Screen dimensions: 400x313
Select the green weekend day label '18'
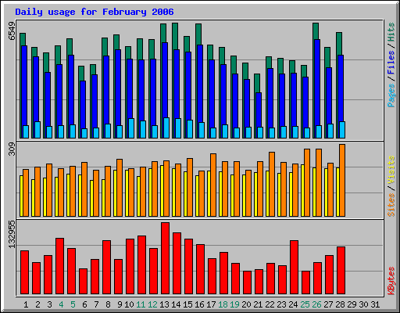(x=223, y=304)
